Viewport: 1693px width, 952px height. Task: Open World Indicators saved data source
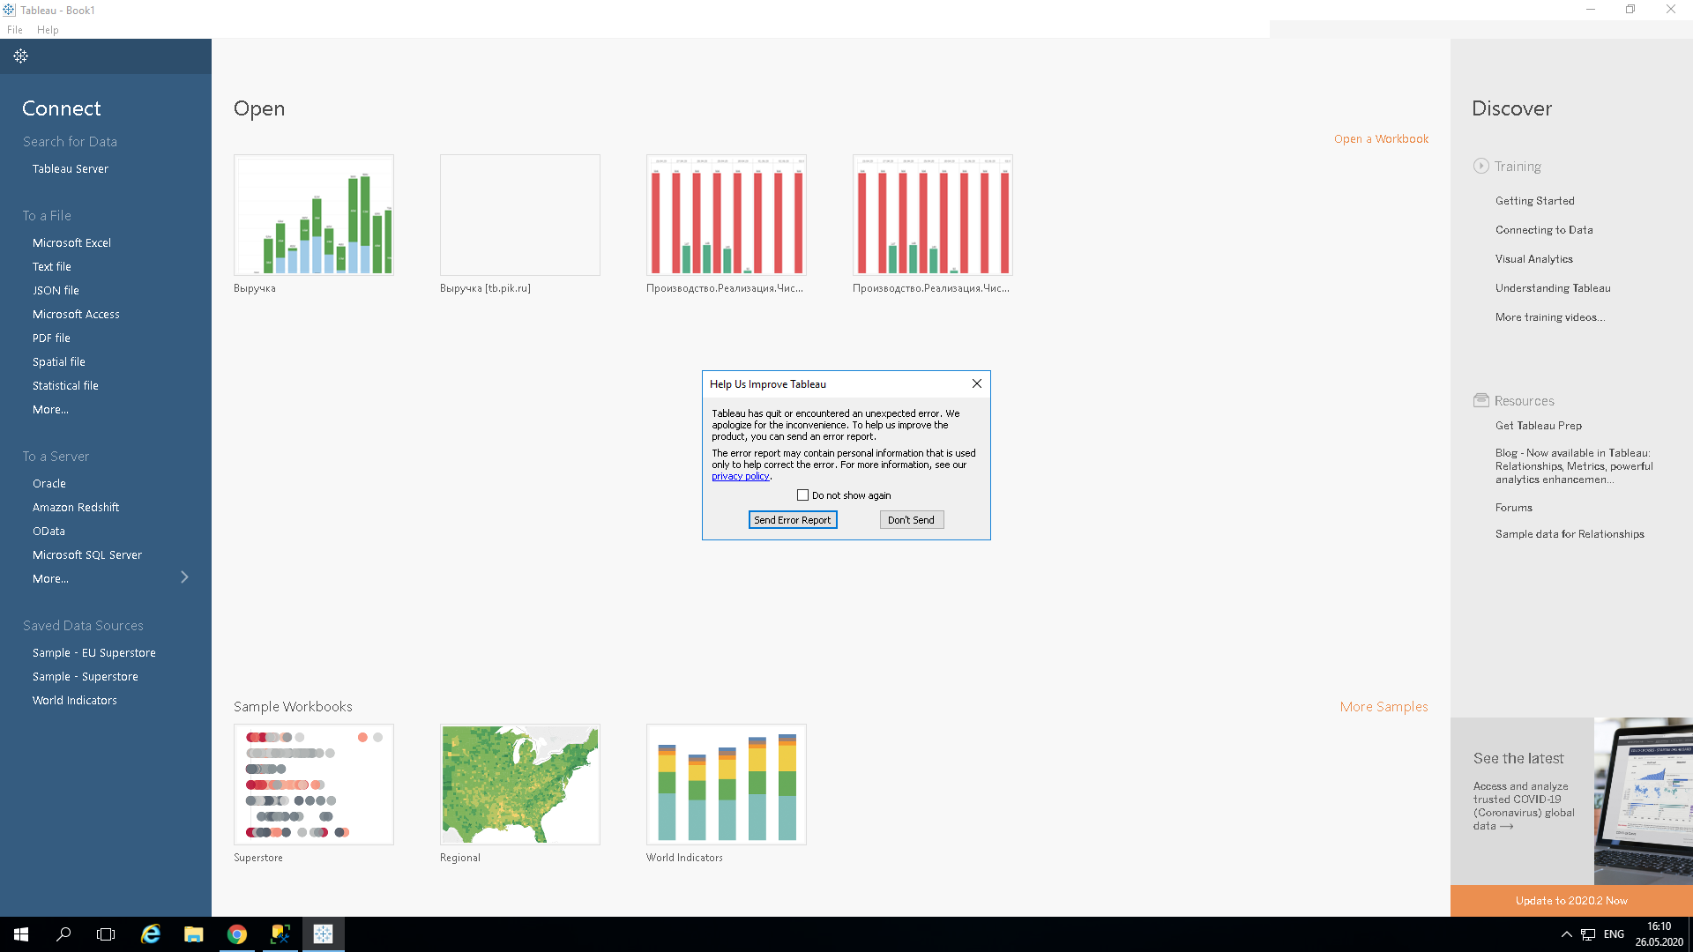[75, 701]
